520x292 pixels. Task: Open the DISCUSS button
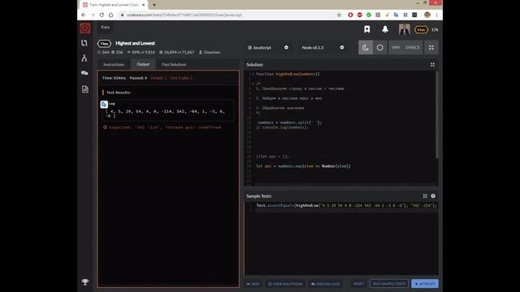pos(325,284)
